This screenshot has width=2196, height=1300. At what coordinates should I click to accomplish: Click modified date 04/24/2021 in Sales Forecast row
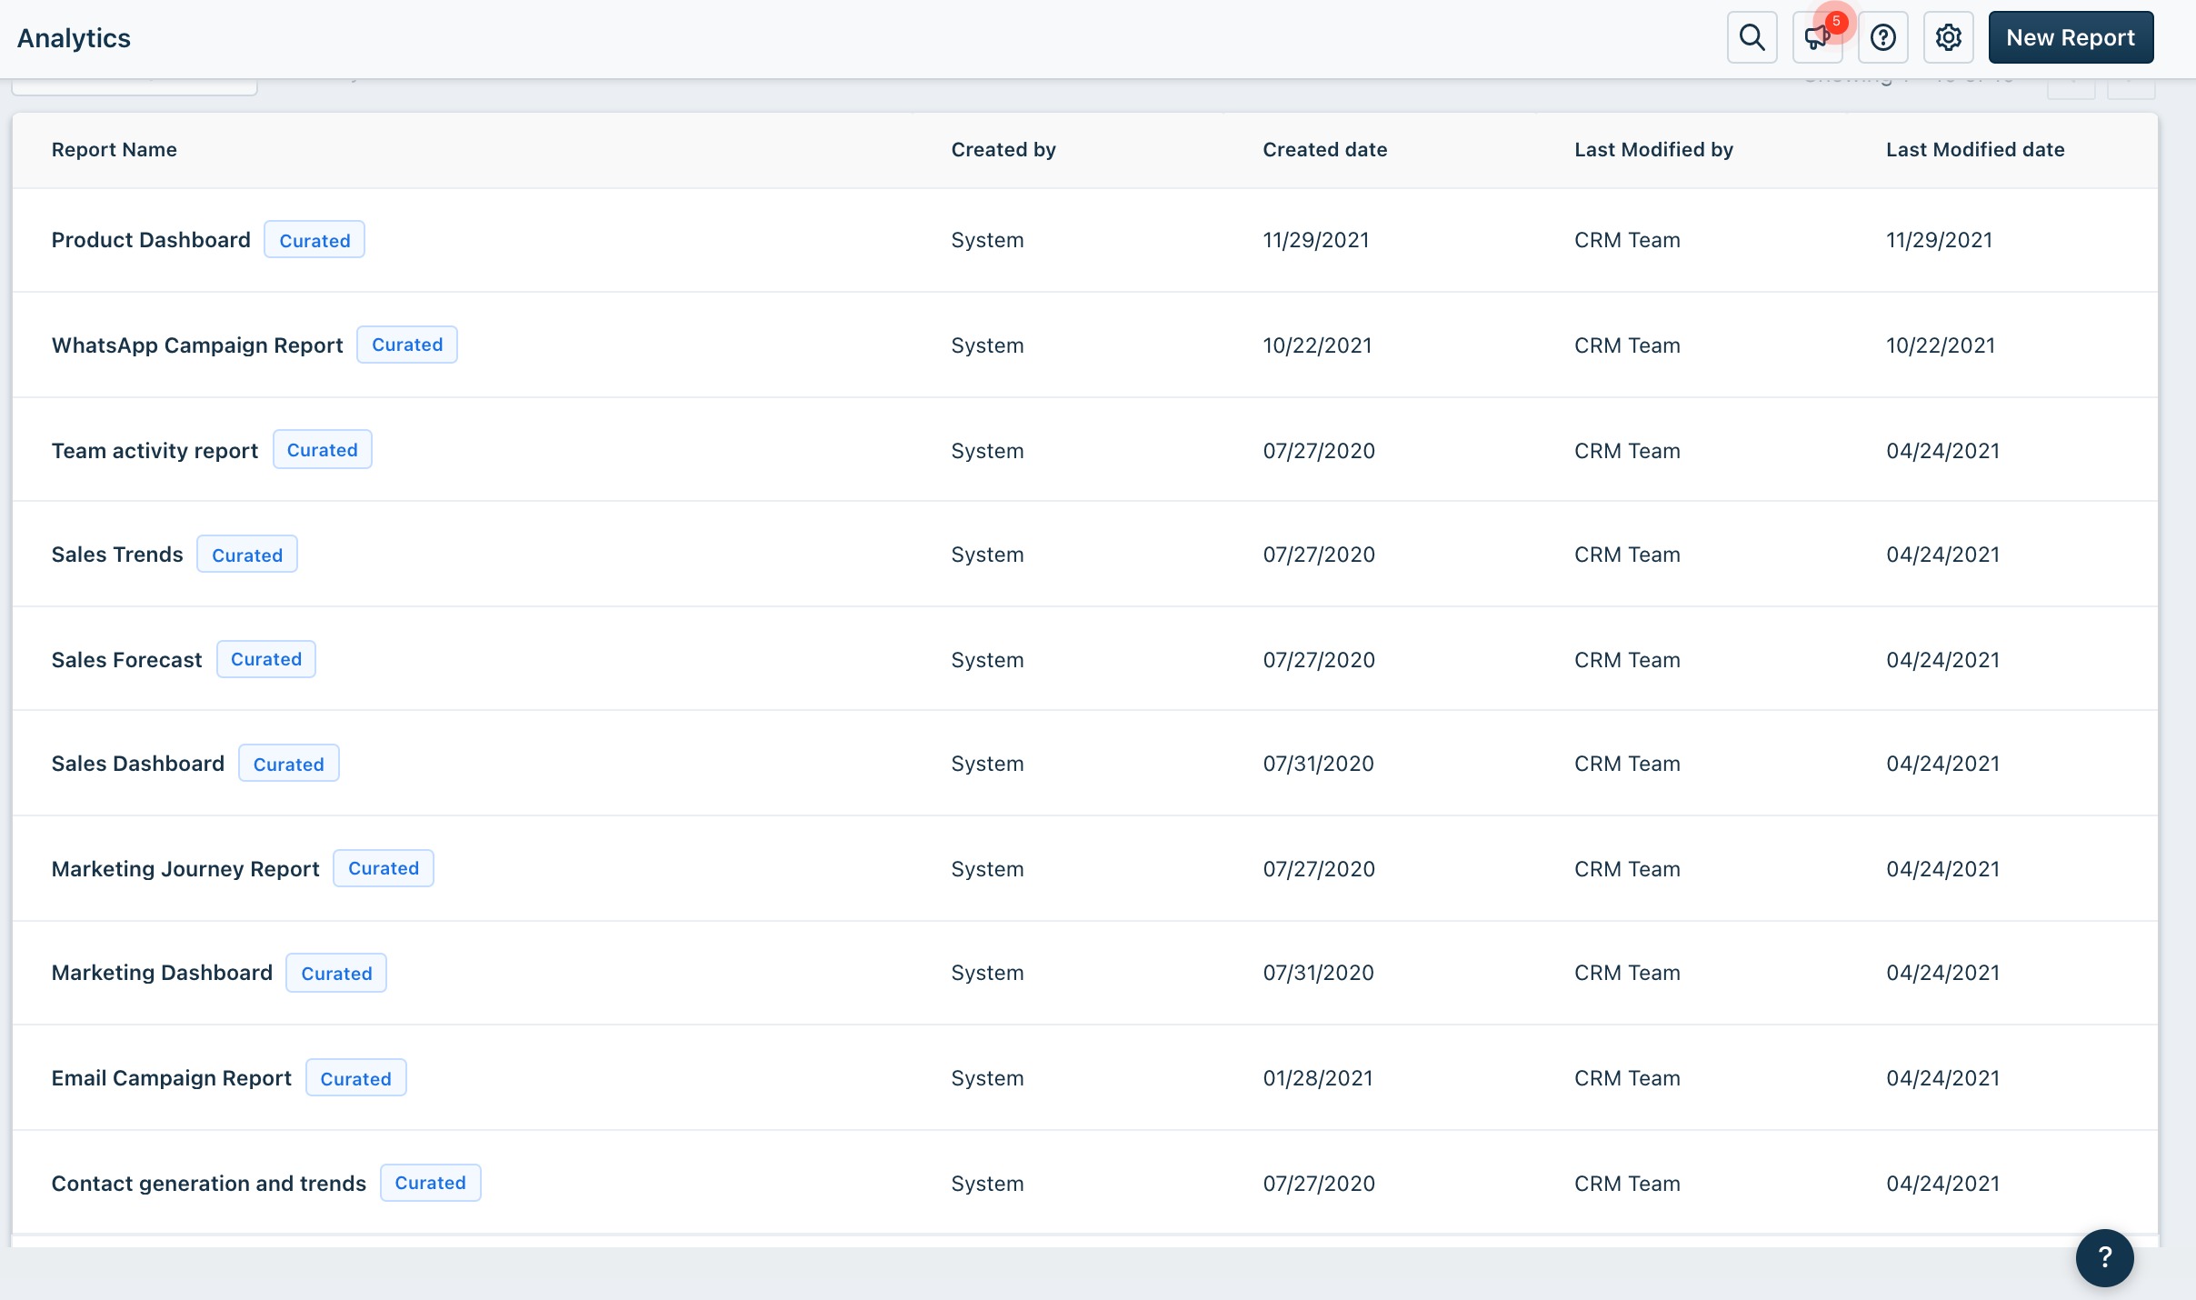(1943, 660)
